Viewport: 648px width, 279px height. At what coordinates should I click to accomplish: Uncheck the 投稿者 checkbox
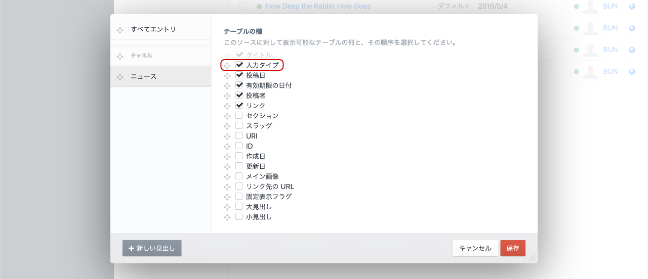coord(239,95)
